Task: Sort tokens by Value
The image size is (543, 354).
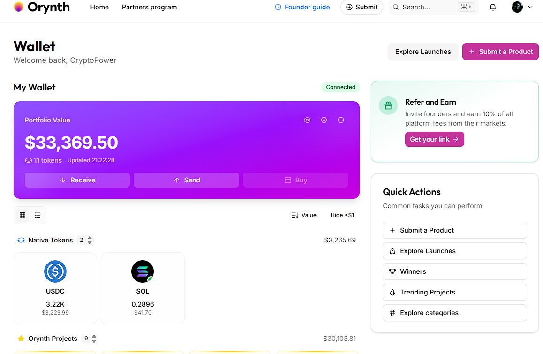Action: pos(304,215)
